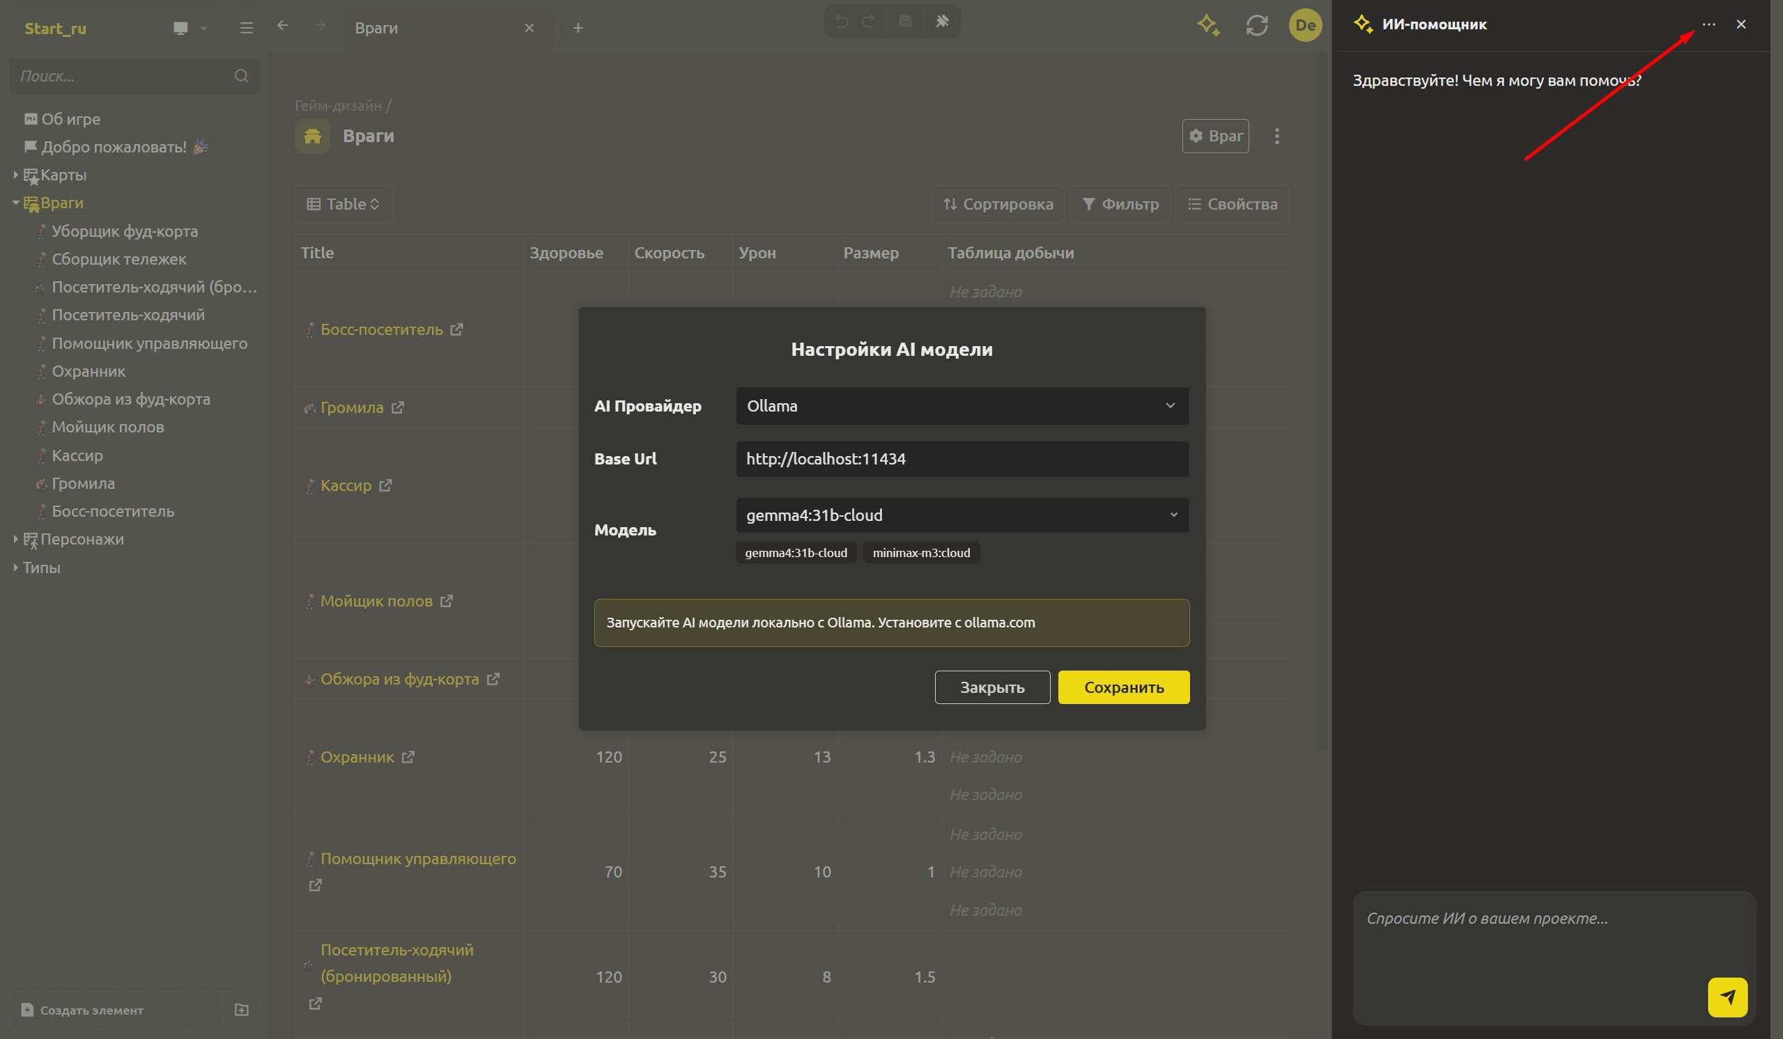Select the minimax-m3:cloud model chip
1783x1039 pixels.
point(921,552)
